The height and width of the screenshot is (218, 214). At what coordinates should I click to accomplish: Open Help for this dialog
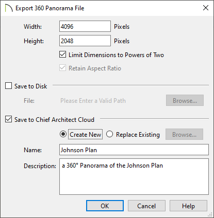coord(188,206)
